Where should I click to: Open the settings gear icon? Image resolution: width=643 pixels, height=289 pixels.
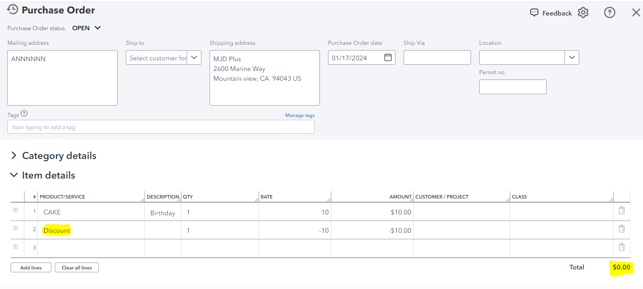point(583,13)
